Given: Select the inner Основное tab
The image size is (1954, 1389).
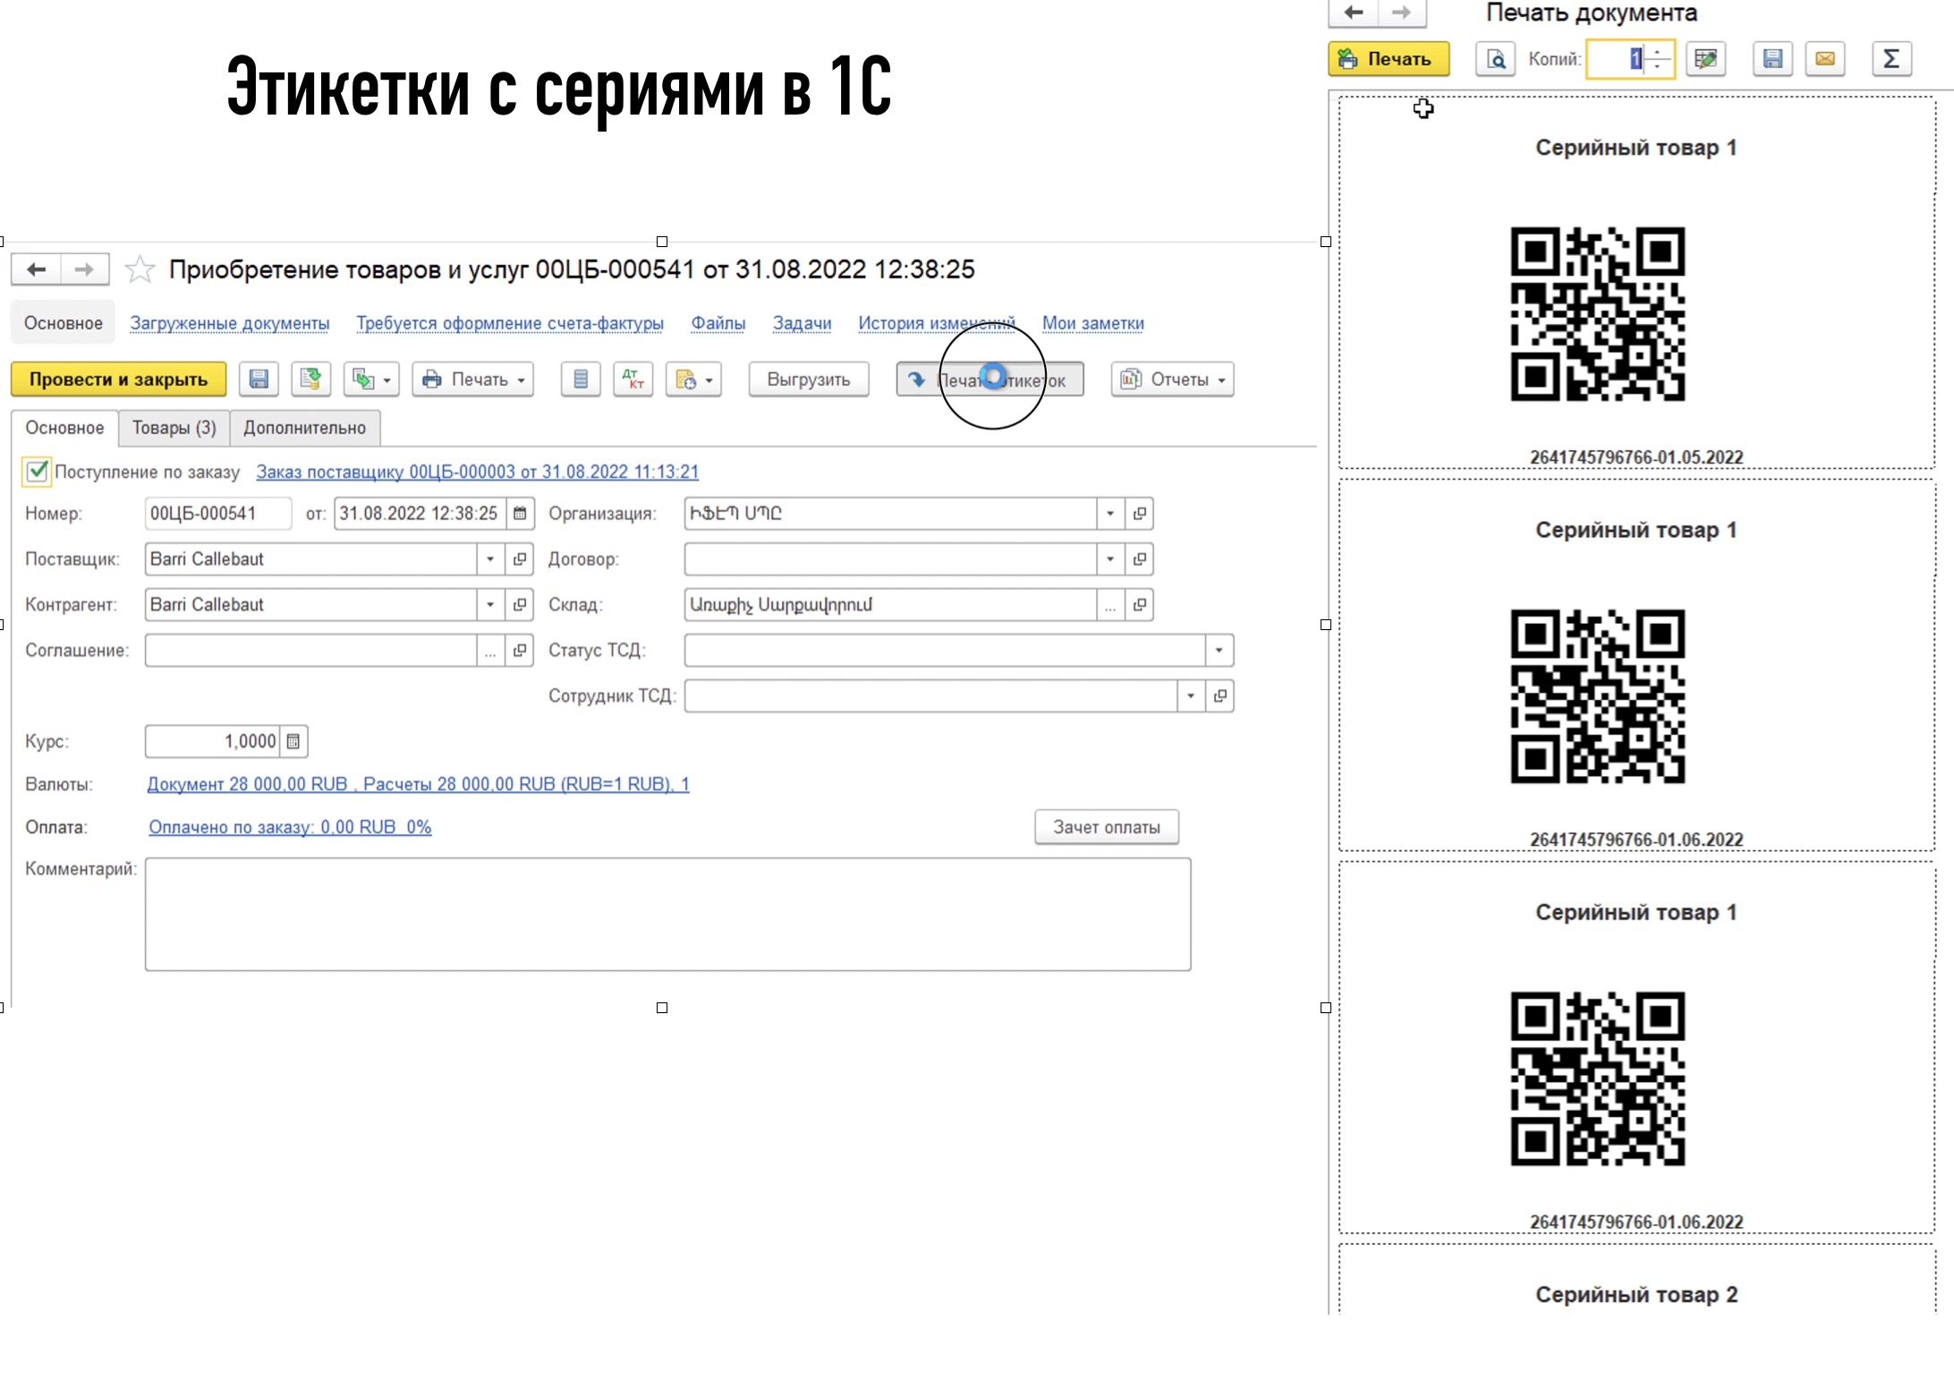Looking at the screenshot, I should [64, 428].
